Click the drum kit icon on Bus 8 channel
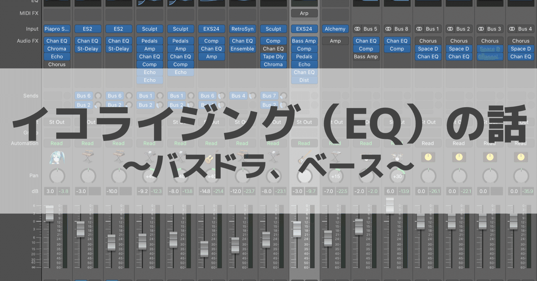Viewport: 537px width, 281px height. [x=397, y=158]
